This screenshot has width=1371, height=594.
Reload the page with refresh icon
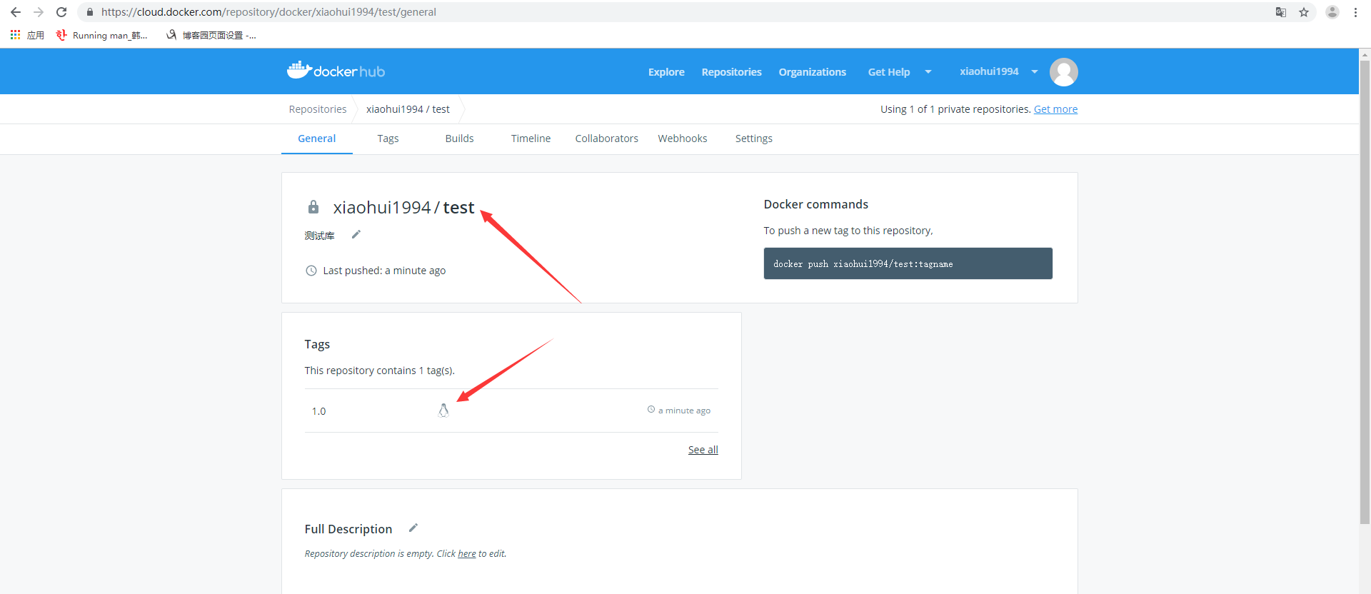point(61,12)
